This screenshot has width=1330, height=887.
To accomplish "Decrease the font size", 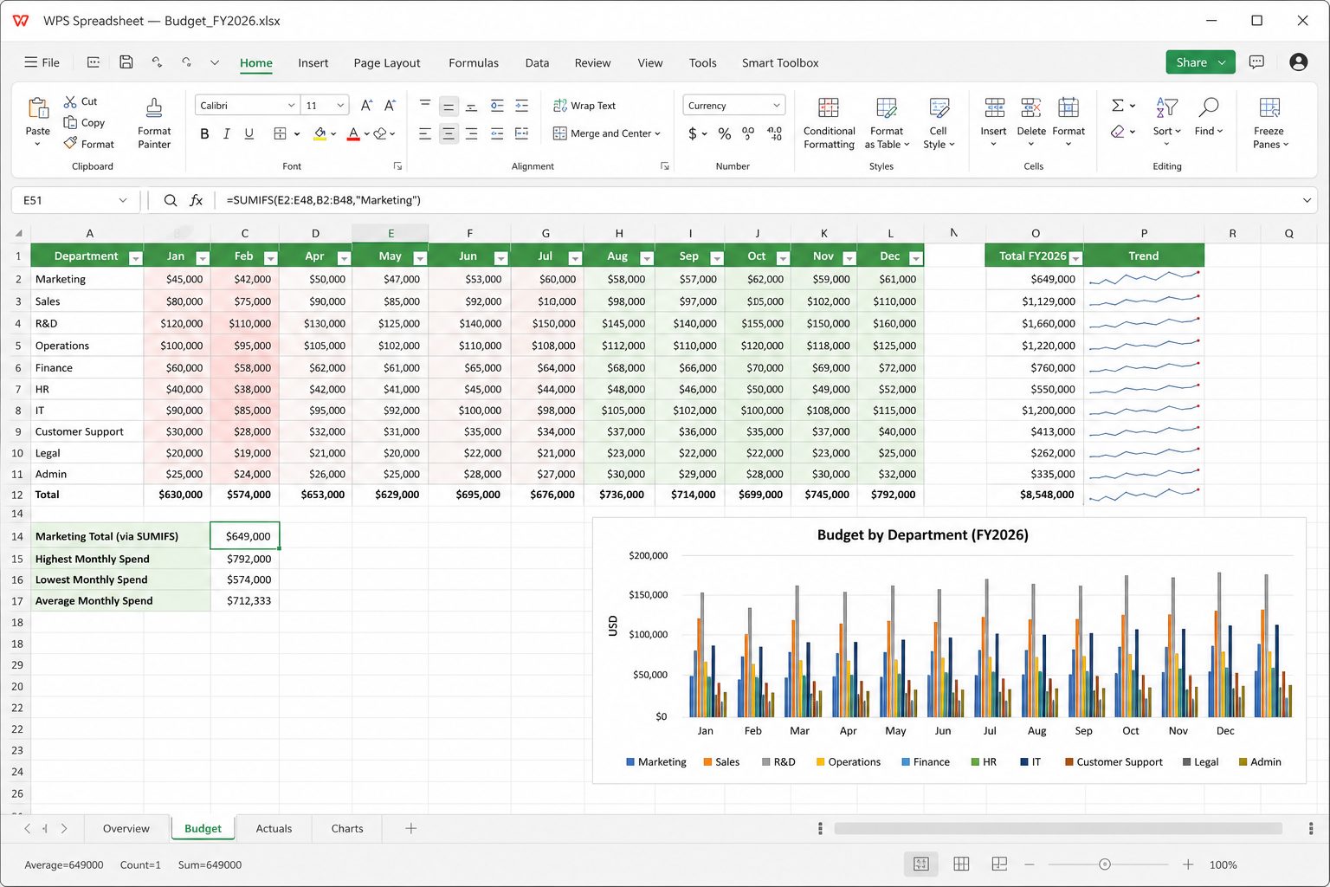I will coord(390,105).
